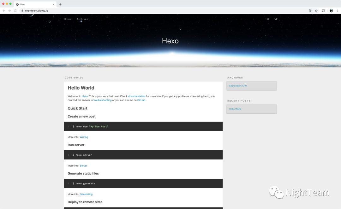Open September 2019 archive link
The height and width of the screenshot is (209, 341).
pyautogui.click(x=238, y=86)
